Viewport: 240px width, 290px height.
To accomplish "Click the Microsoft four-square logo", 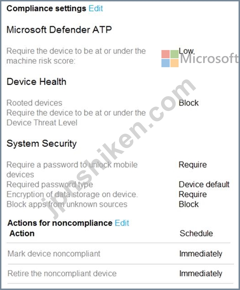I will pyautogui.click(x=170, y=58).
